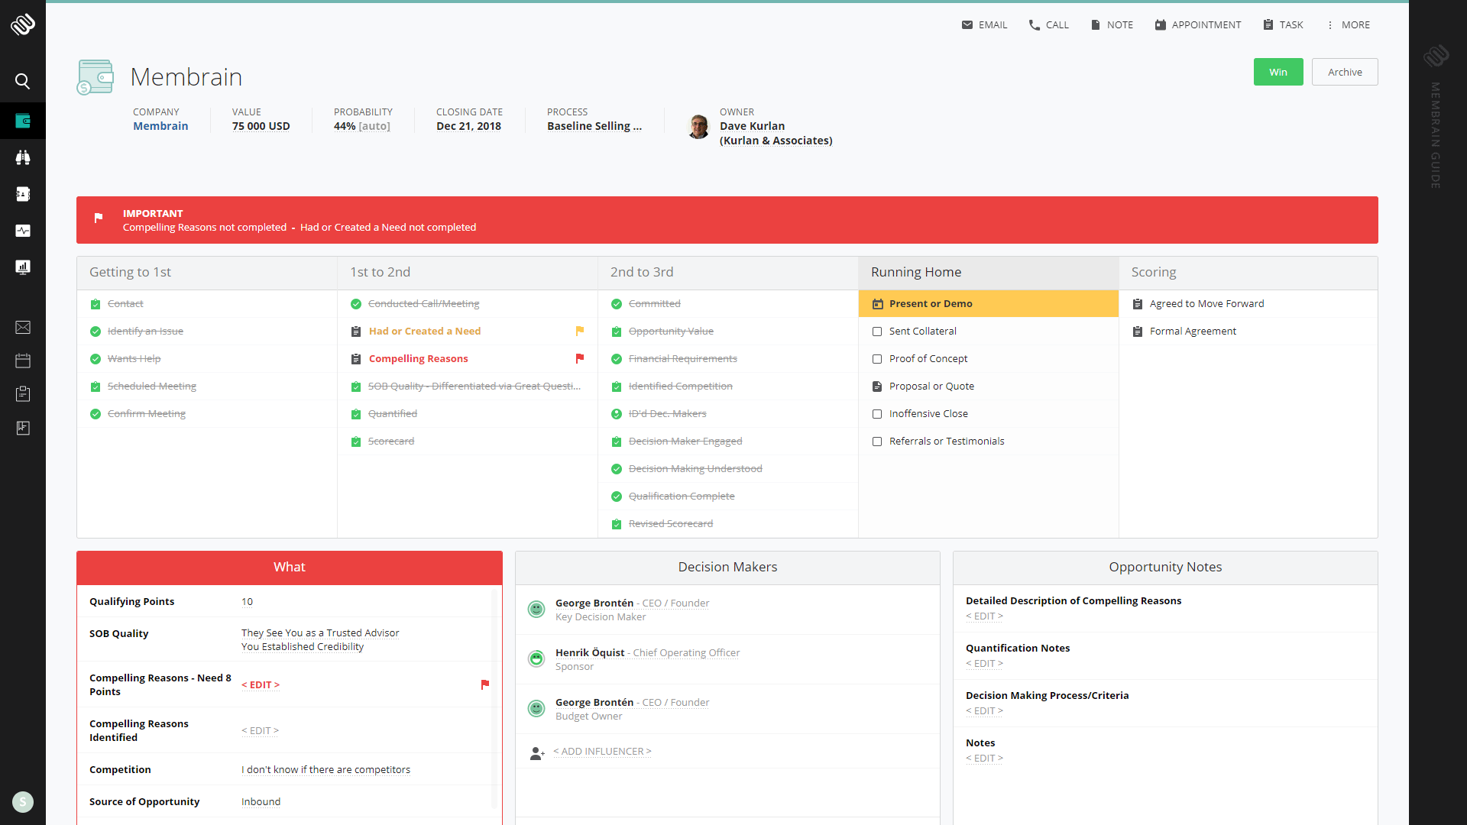The image size is (1467, 825).
Task: Expand the More menu options
Action: (1349, 24)
